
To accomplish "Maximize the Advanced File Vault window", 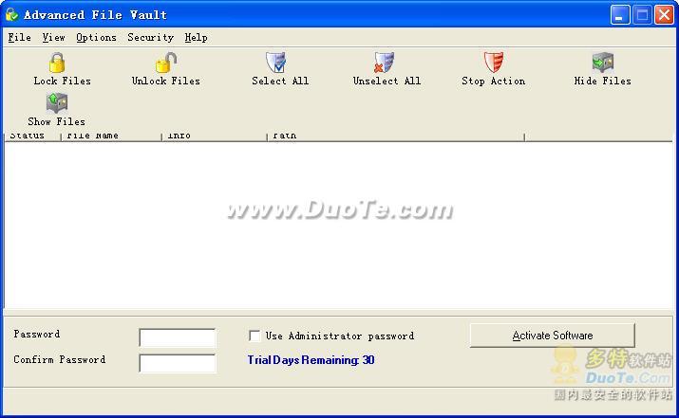I will point(642,15).
